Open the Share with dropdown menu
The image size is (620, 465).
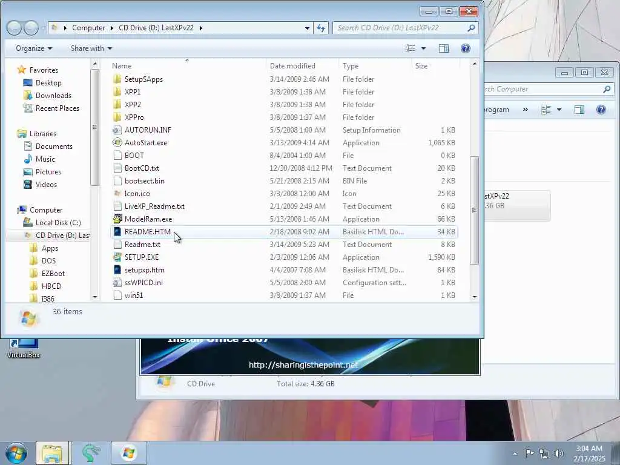pyautogui.click(x=91, y=48)
